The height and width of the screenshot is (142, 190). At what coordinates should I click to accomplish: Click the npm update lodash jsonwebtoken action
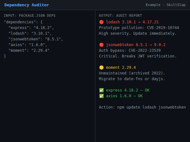click(x=142, y=107)
